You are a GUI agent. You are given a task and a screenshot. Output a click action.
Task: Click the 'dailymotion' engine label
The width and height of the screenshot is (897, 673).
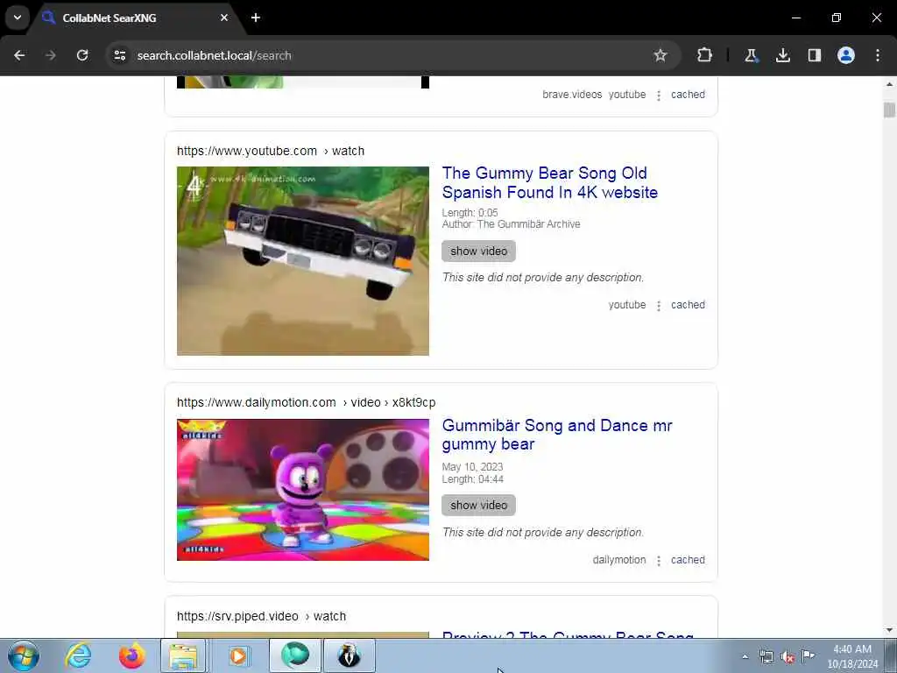coord(619,560)
